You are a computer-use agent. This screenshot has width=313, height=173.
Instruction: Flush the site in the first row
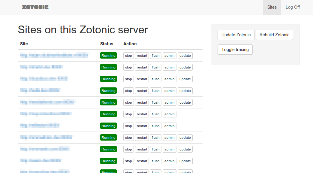155,56
